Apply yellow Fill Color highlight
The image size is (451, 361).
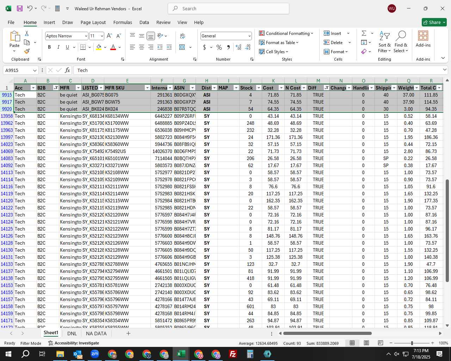[x=99, y=47]
